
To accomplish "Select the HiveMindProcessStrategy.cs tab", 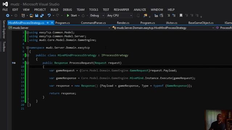I will [x=26, y=23].
